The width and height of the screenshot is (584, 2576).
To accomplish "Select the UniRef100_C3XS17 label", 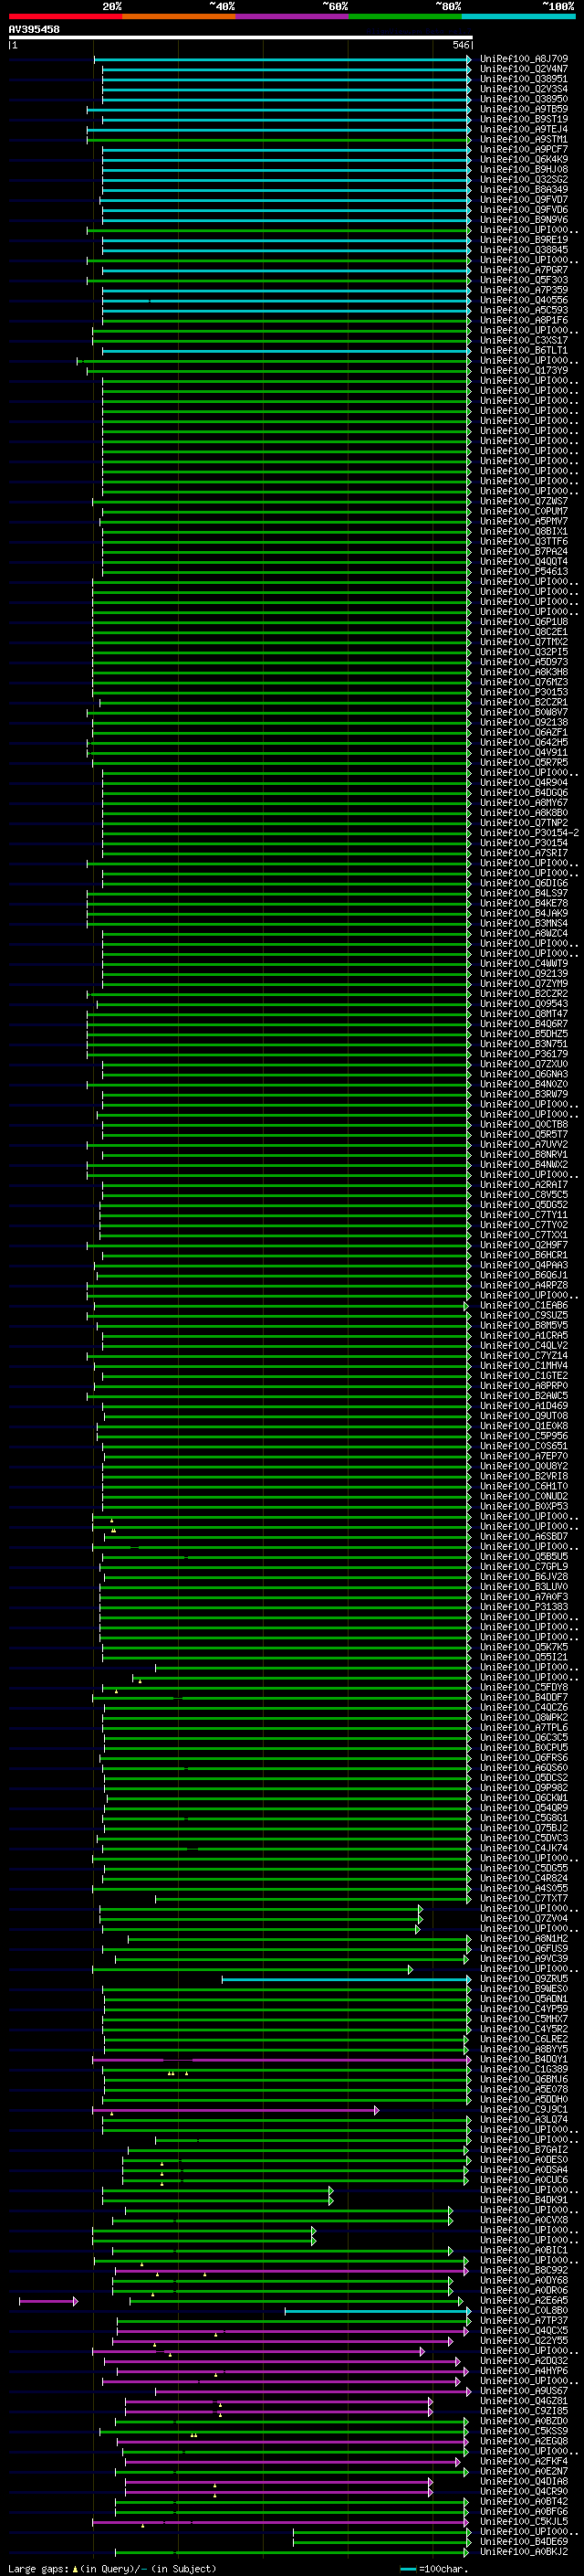I will (x=523, y=340).
